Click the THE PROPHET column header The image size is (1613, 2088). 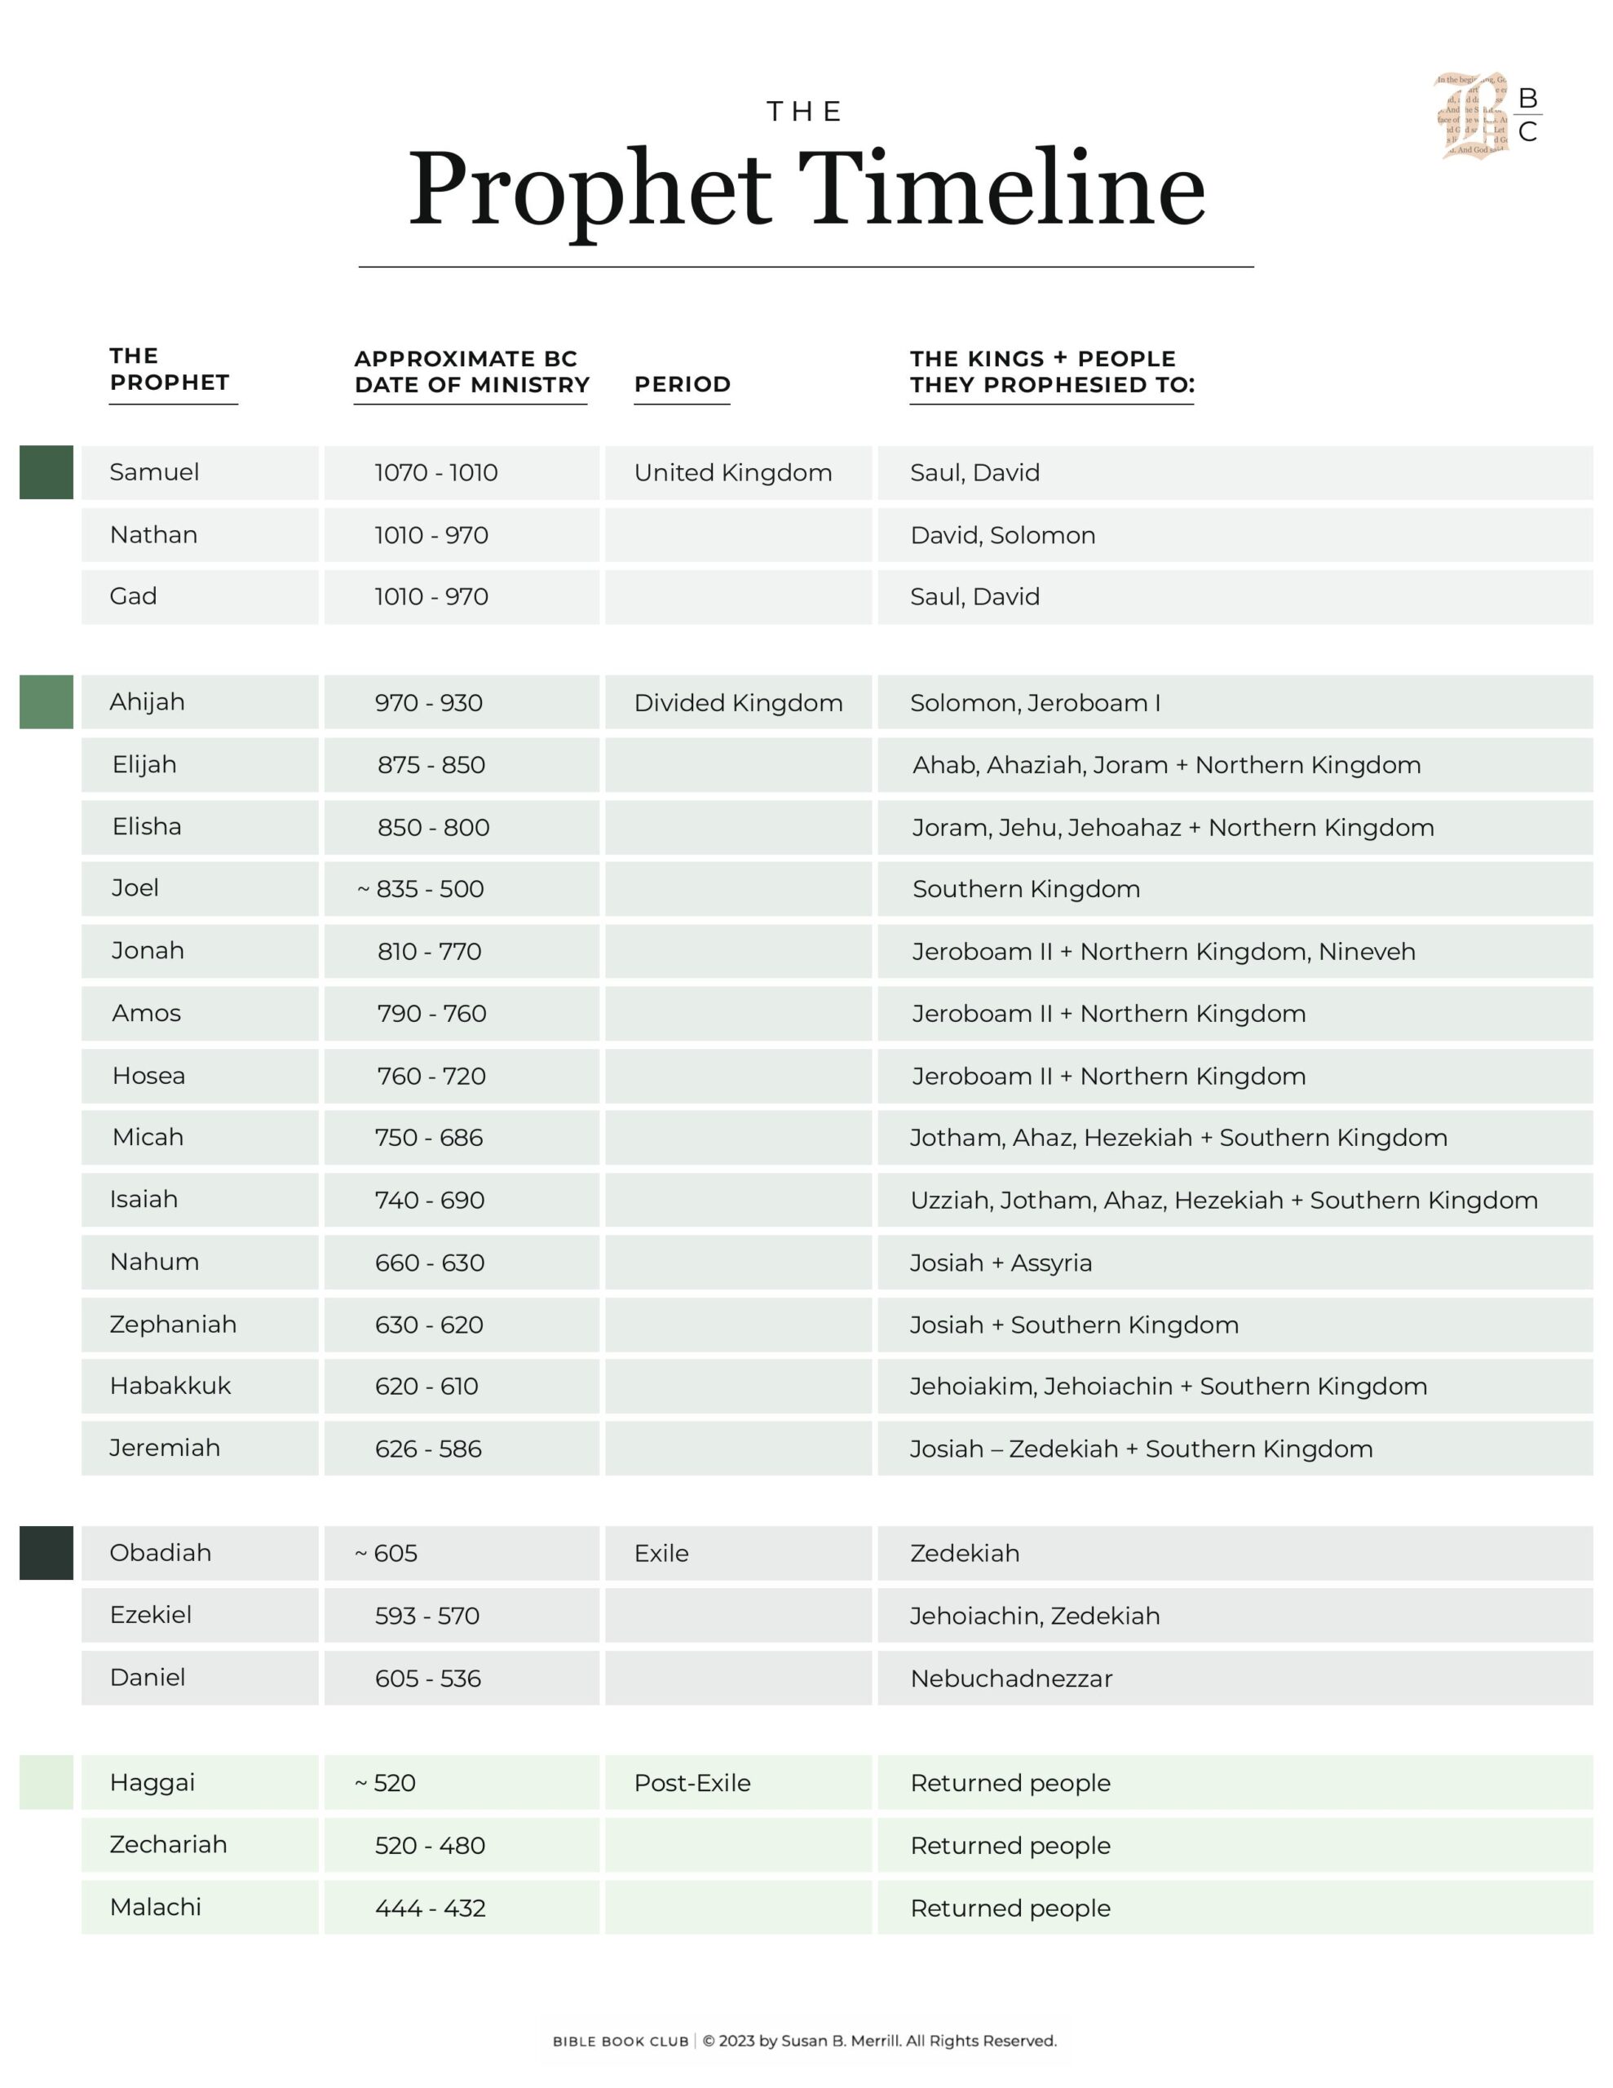point(170,369)
